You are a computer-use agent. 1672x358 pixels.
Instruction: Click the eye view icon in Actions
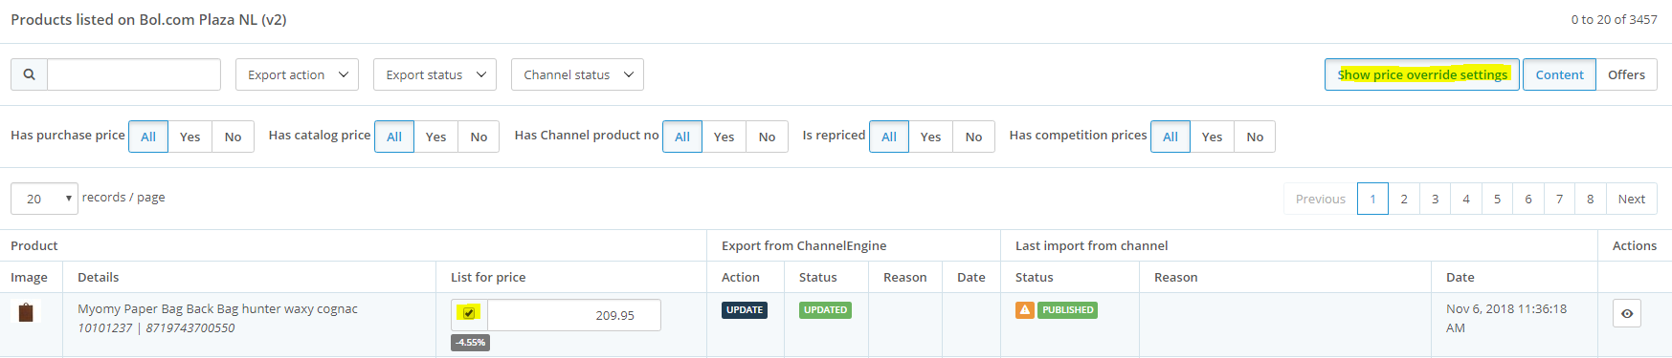1627,313
